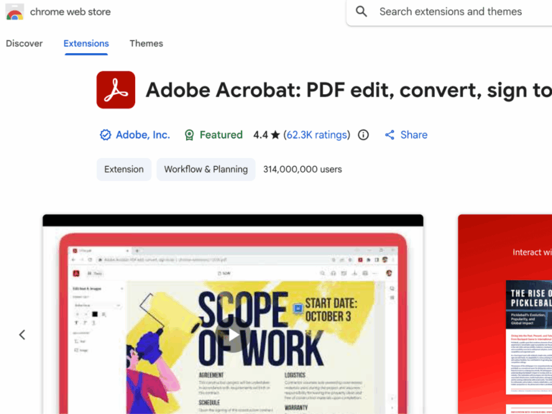
Task: Click the 314,000,000 users text
Action: coord(303,170)
